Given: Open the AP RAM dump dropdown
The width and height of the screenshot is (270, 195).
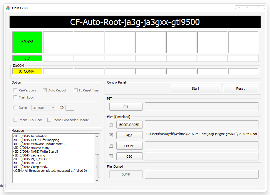Looking at the screenshot, I should click(x=43, y=108).
